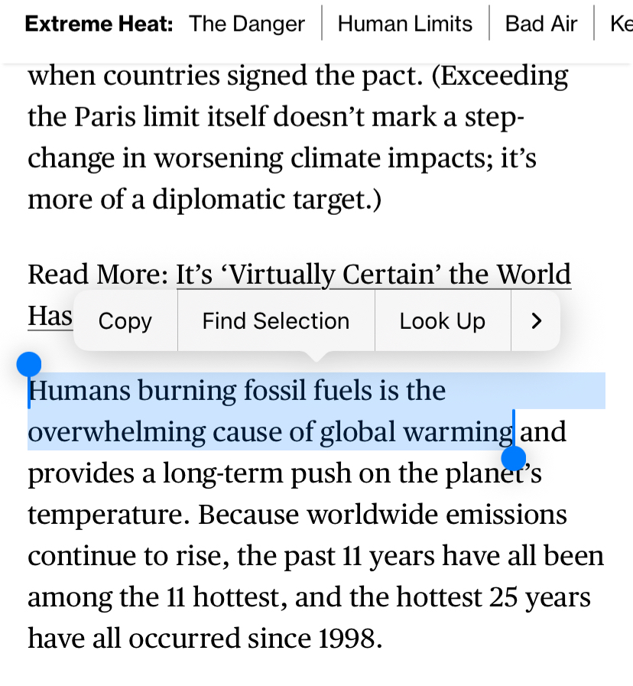Tap the Extreme Heat heading label
This screenshot has height=686, width=633.
coord(99,24)
